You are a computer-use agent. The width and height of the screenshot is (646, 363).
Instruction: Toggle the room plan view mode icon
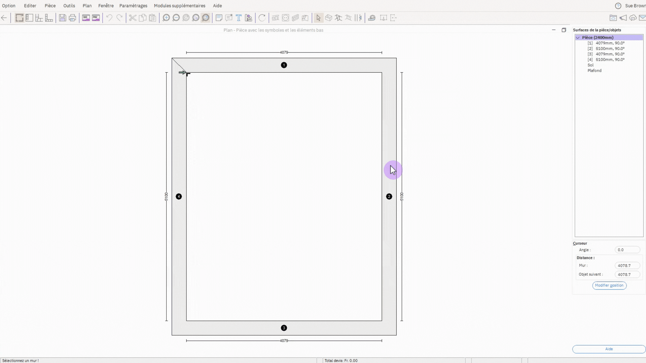tap(20, 18)
